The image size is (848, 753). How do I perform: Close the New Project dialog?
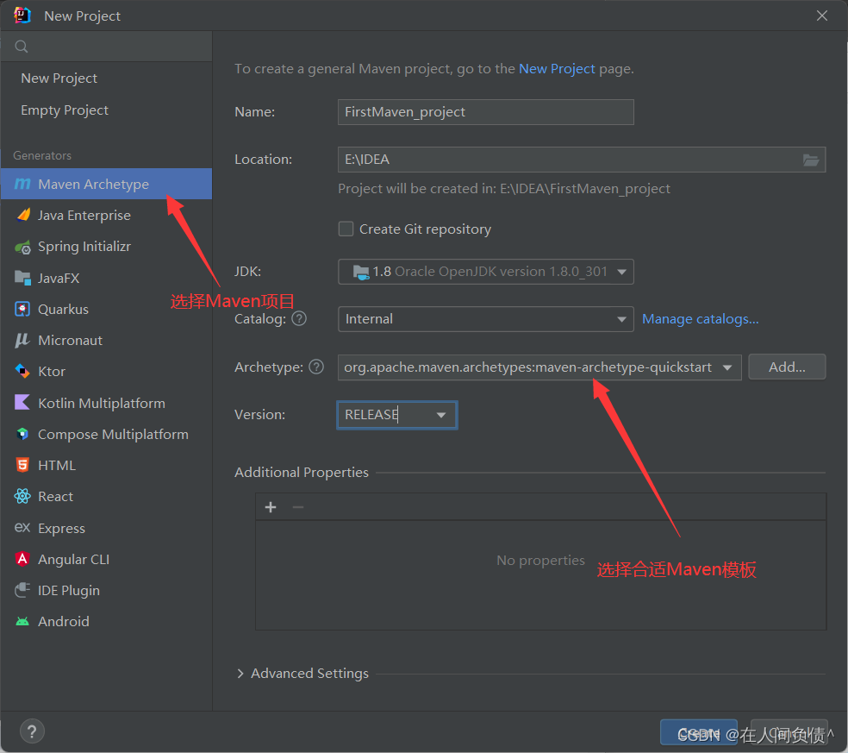(x=822, y=16)
